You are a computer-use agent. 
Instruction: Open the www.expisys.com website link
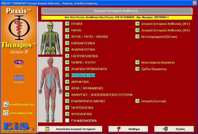pyautogui.click(x=21, y=113)
